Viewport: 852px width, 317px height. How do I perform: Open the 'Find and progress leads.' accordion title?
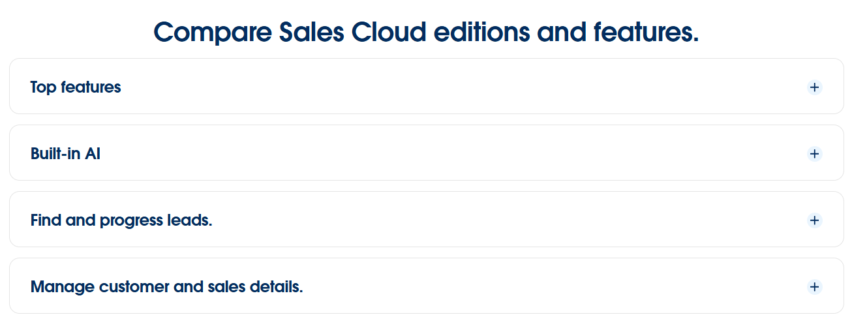pos(121,220)
